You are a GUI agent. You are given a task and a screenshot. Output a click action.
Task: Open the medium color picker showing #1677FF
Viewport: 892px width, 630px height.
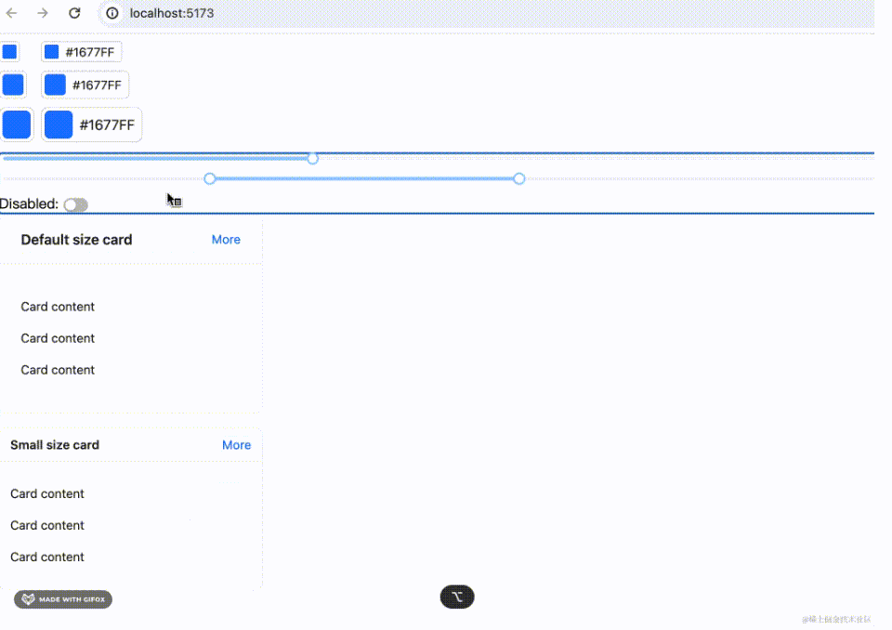click(85, 85)
